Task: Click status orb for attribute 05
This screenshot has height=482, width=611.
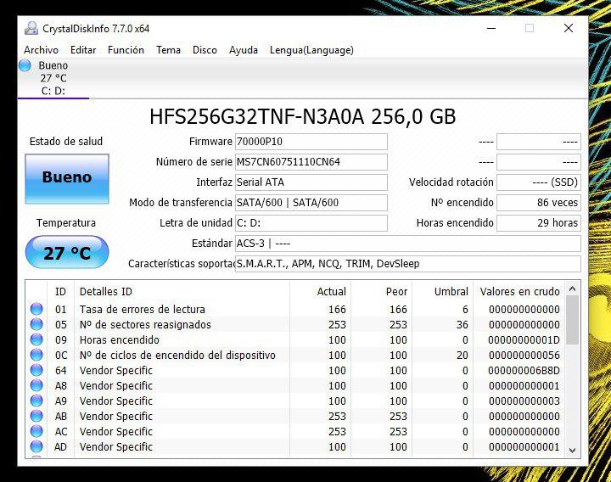Action: point(36,324)
